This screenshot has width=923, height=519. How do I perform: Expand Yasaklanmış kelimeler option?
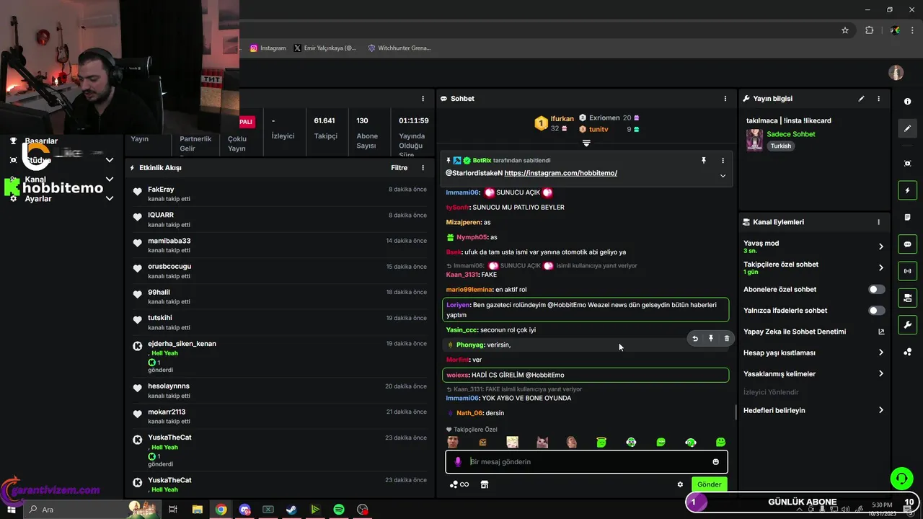(x=880, y=373)
